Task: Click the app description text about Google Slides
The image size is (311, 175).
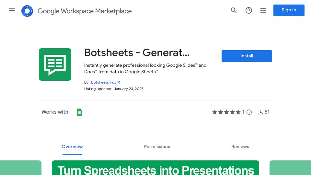Action: point(145,68)
